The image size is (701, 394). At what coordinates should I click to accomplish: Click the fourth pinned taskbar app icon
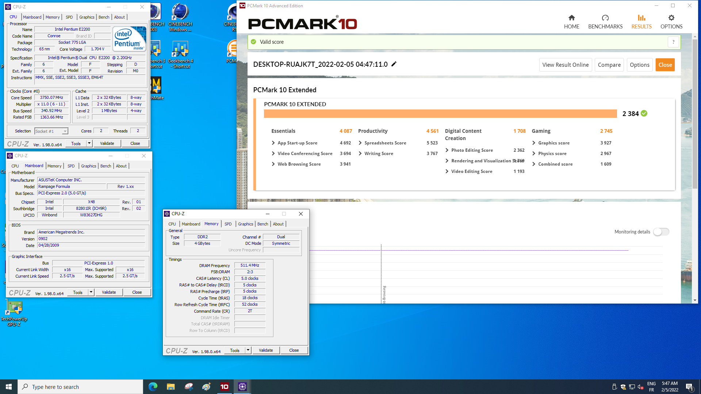coord(207,387)
